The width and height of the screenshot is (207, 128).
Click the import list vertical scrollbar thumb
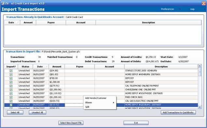point(200,72)
